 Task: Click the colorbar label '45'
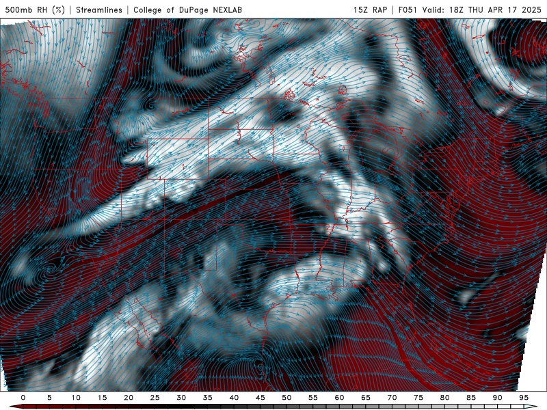tap(261, 398)
